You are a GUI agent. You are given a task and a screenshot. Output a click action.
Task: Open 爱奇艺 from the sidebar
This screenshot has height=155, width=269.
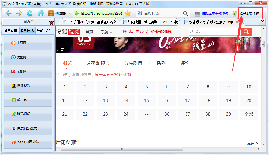tap(28, 100)
